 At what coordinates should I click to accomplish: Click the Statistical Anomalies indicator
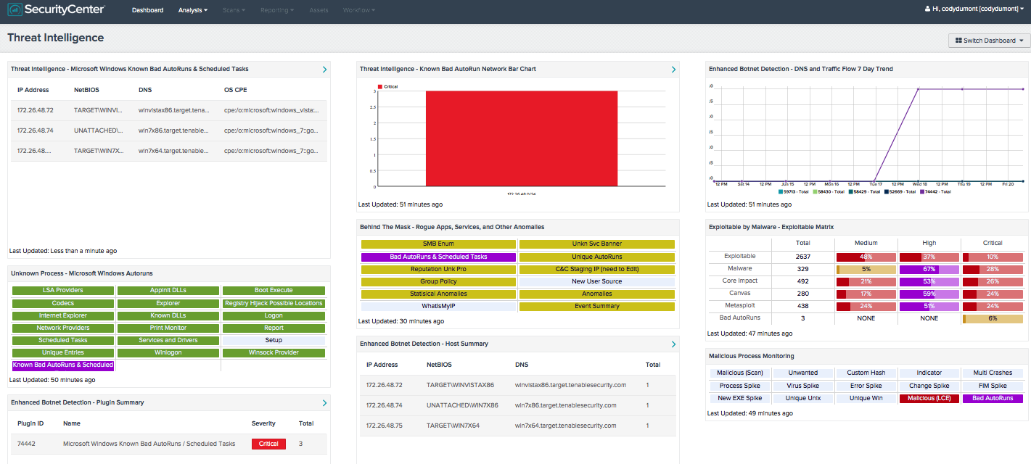click(438, 294)
